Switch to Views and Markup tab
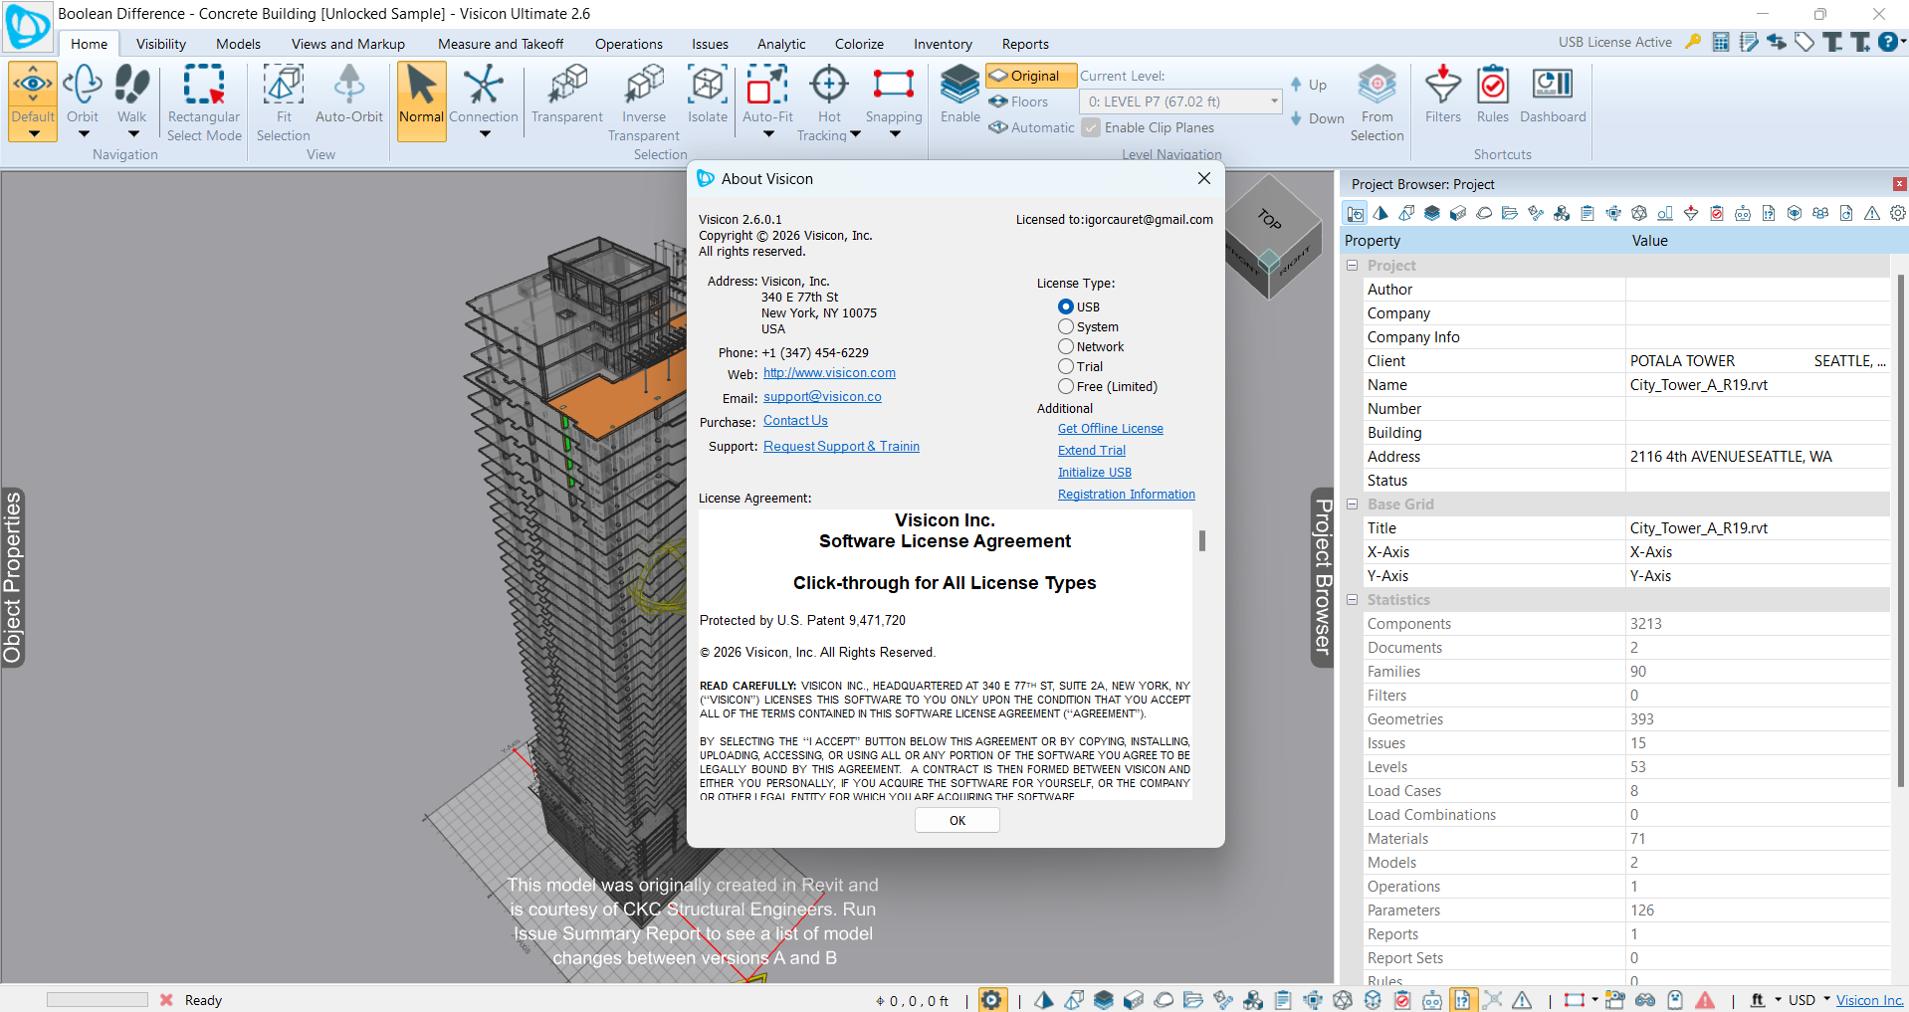Viewport: 1909px width, 1012px height. pyautogui.click(x=348, y=44)
